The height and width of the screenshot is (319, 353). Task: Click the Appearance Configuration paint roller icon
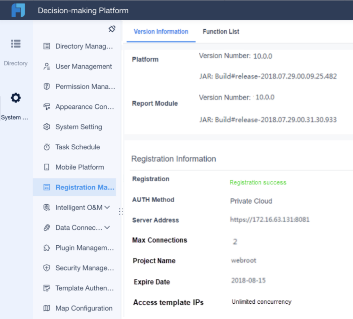tap(46, 107)
